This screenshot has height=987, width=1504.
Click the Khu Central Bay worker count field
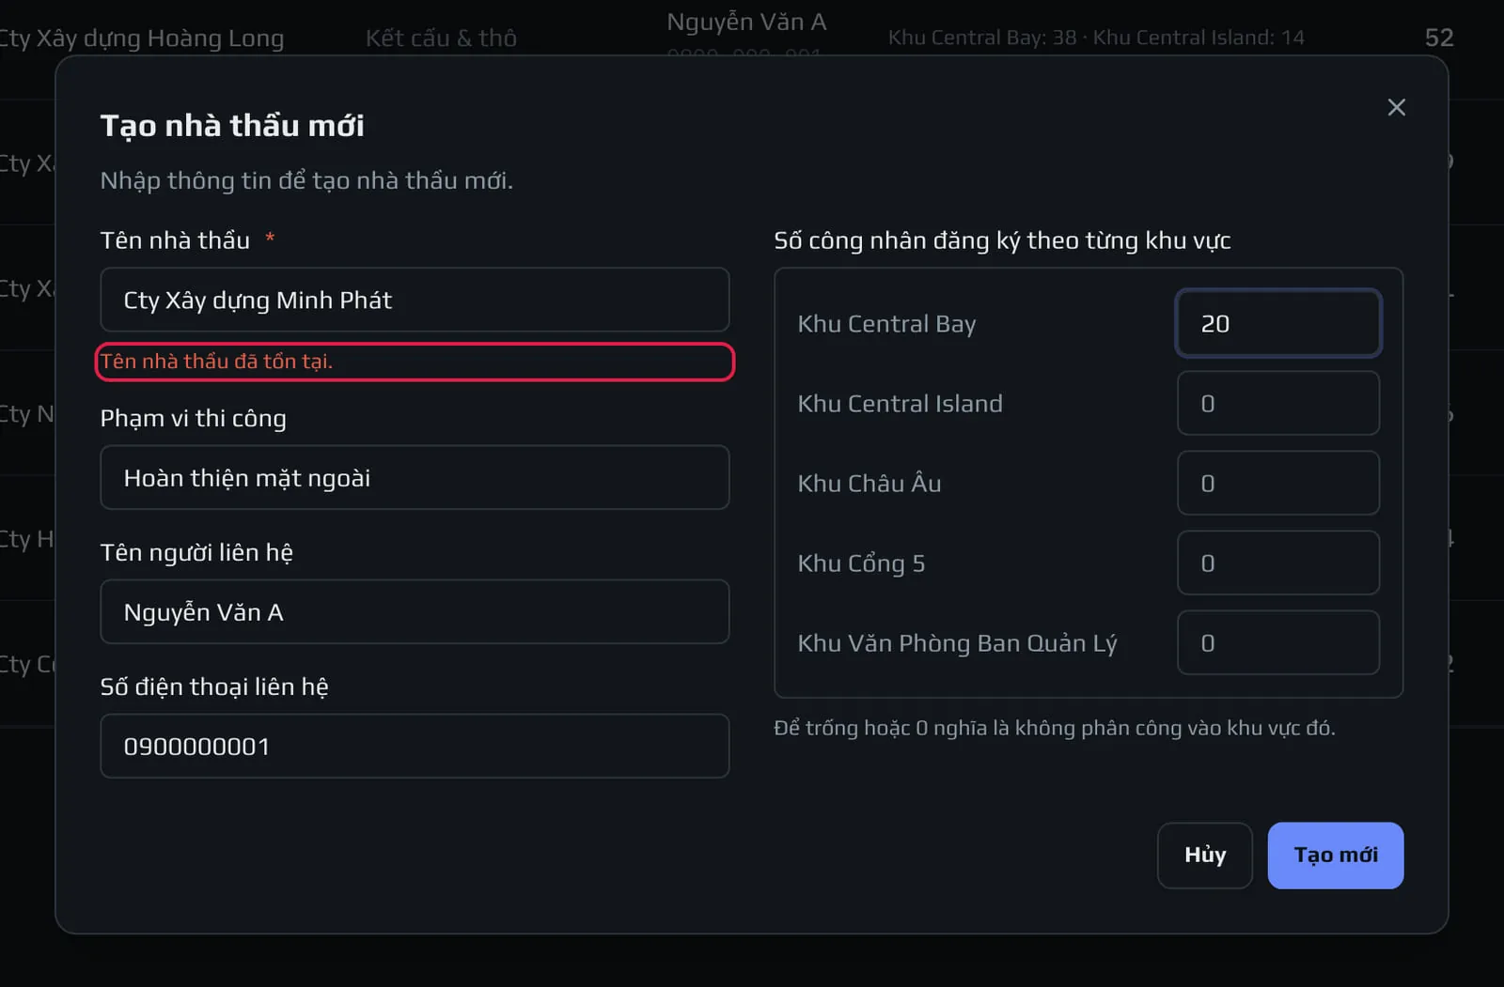[1278, 323]
